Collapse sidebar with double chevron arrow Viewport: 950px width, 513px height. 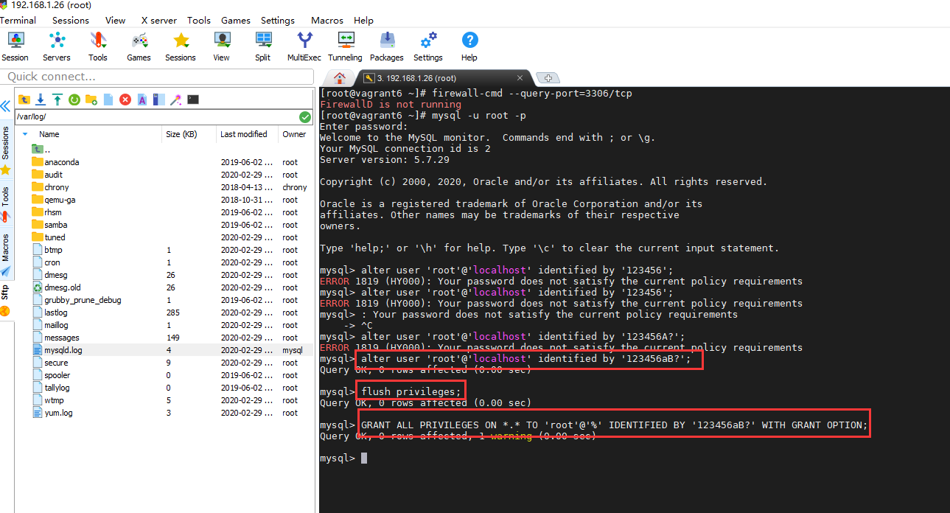[x=5, y=106]
